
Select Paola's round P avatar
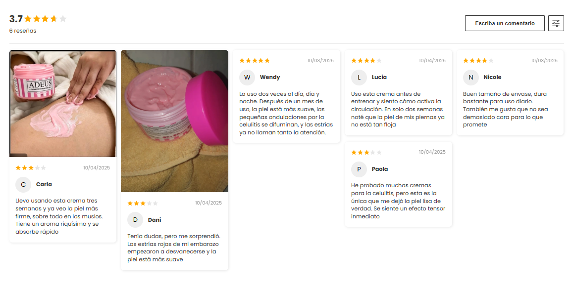tap(359, 169)
